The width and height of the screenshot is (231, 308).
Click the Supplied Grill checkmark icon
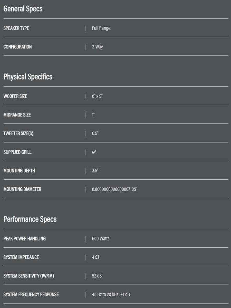coord(94,152)
